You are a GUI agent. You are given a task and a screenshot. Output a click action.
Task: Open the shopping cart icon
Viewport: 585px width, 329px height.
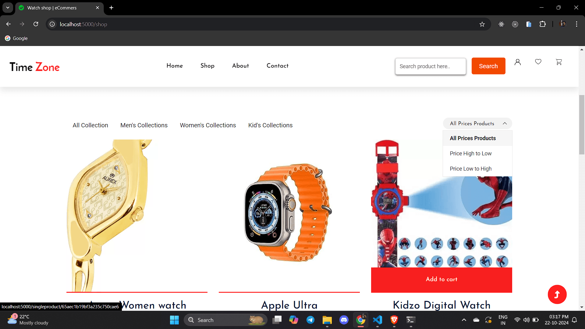point(559,62)
